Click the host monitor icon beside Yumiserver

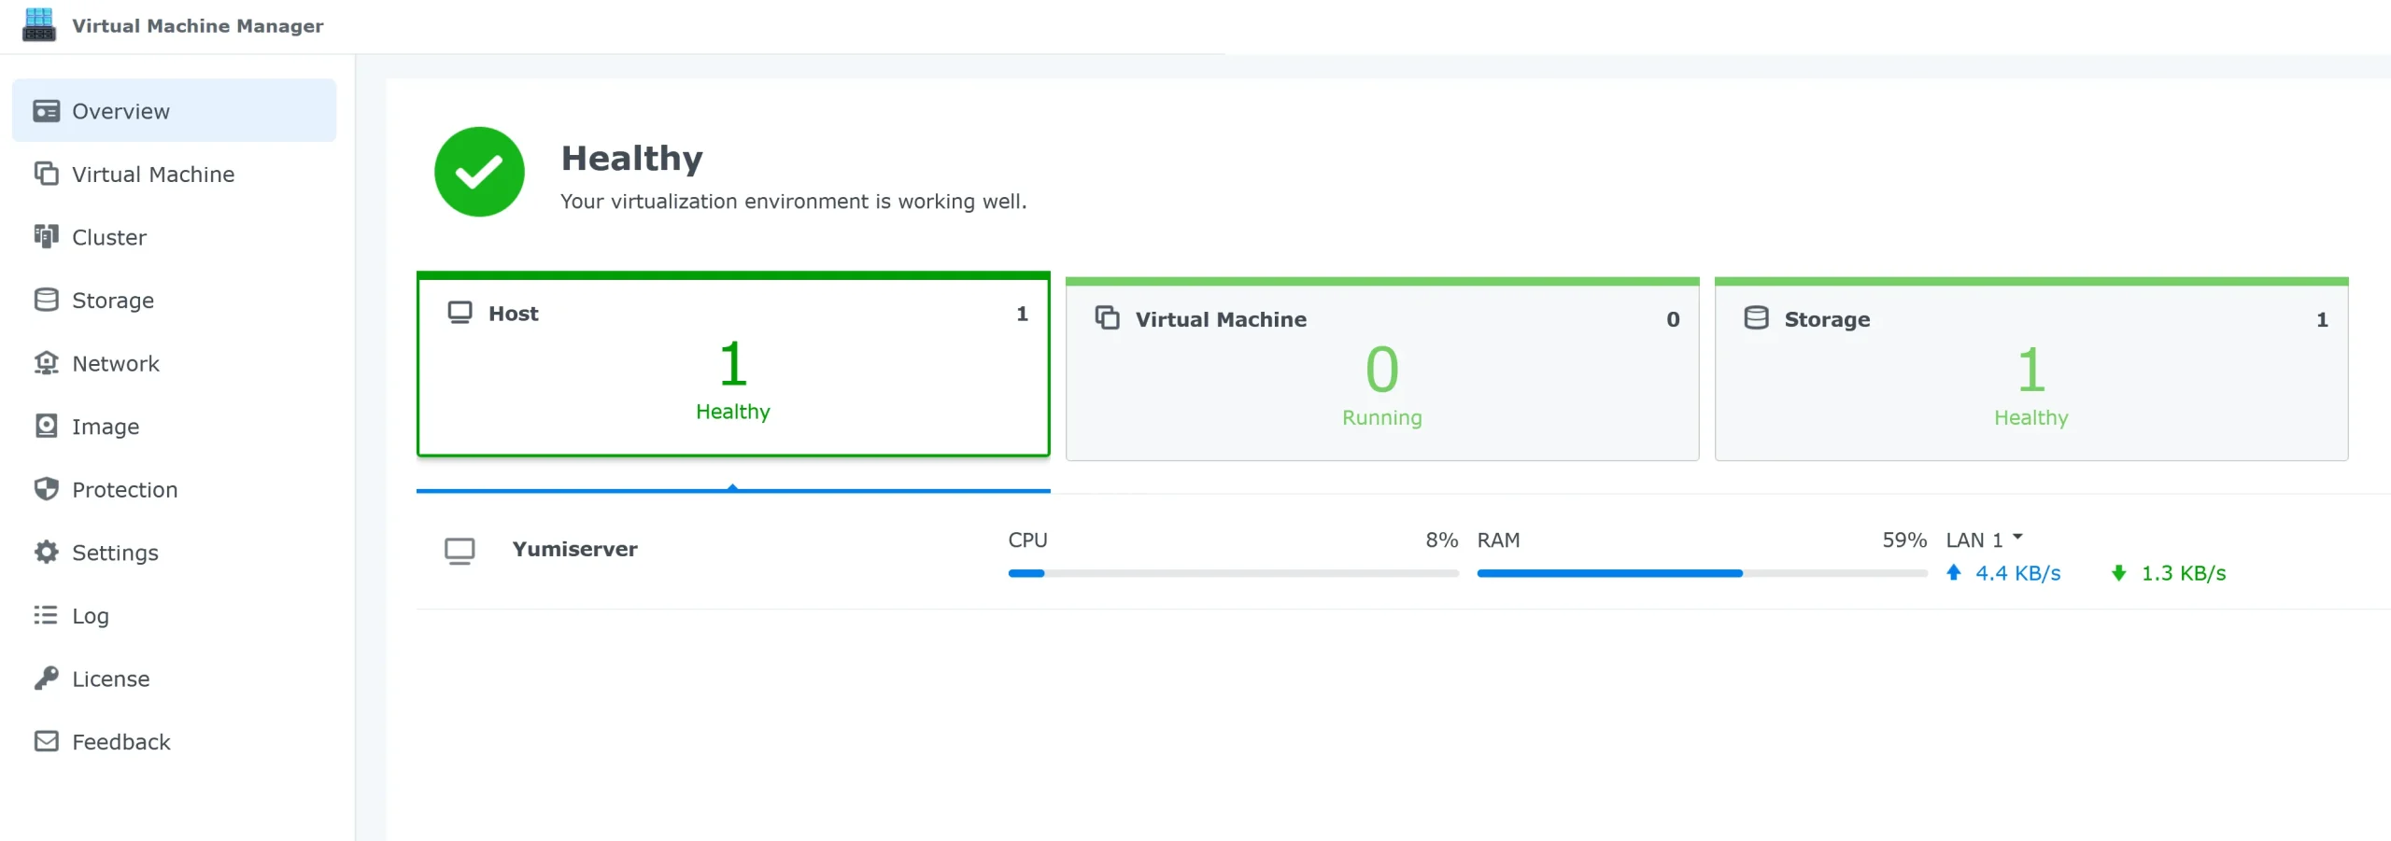coord(460,550)
